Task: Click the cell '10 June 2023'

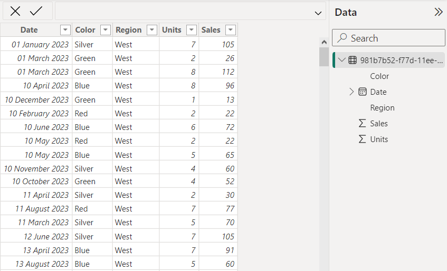Action: click(x=36, y=127)
